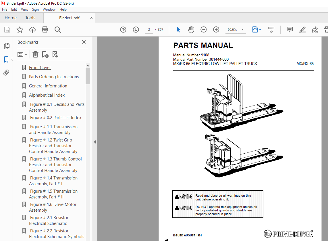Click ISSUED AUGUST 1991 text
Screen dimensions: 328x241
click(188, 235)
